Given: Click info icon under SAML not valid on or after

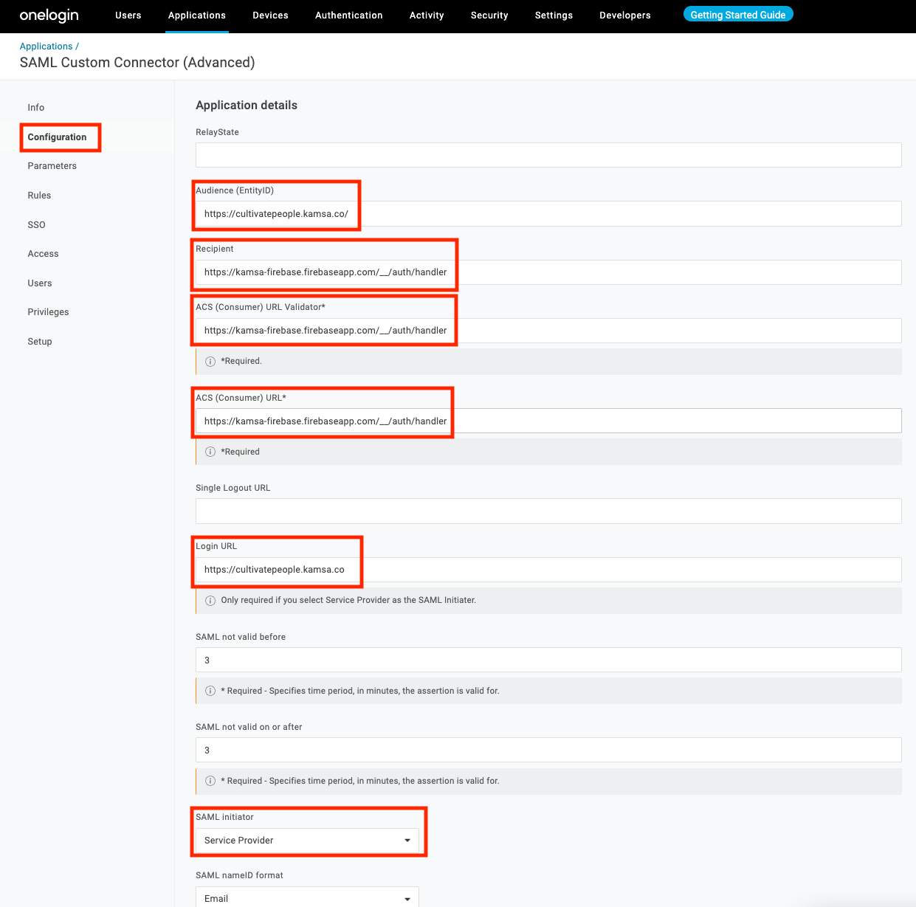Looking at the screenshot, I should tap(210, 781).
